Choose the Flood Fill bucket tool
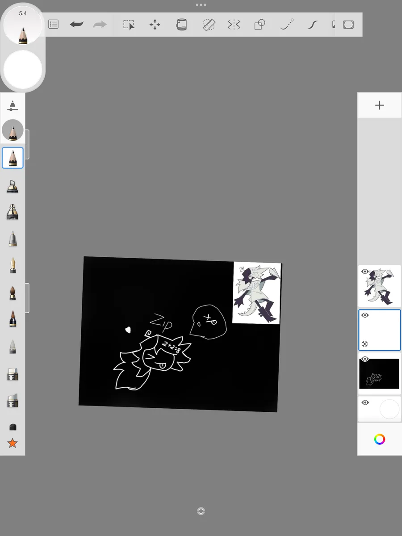The width and height of the screenshot is (402, 536). tap(181, 25)
